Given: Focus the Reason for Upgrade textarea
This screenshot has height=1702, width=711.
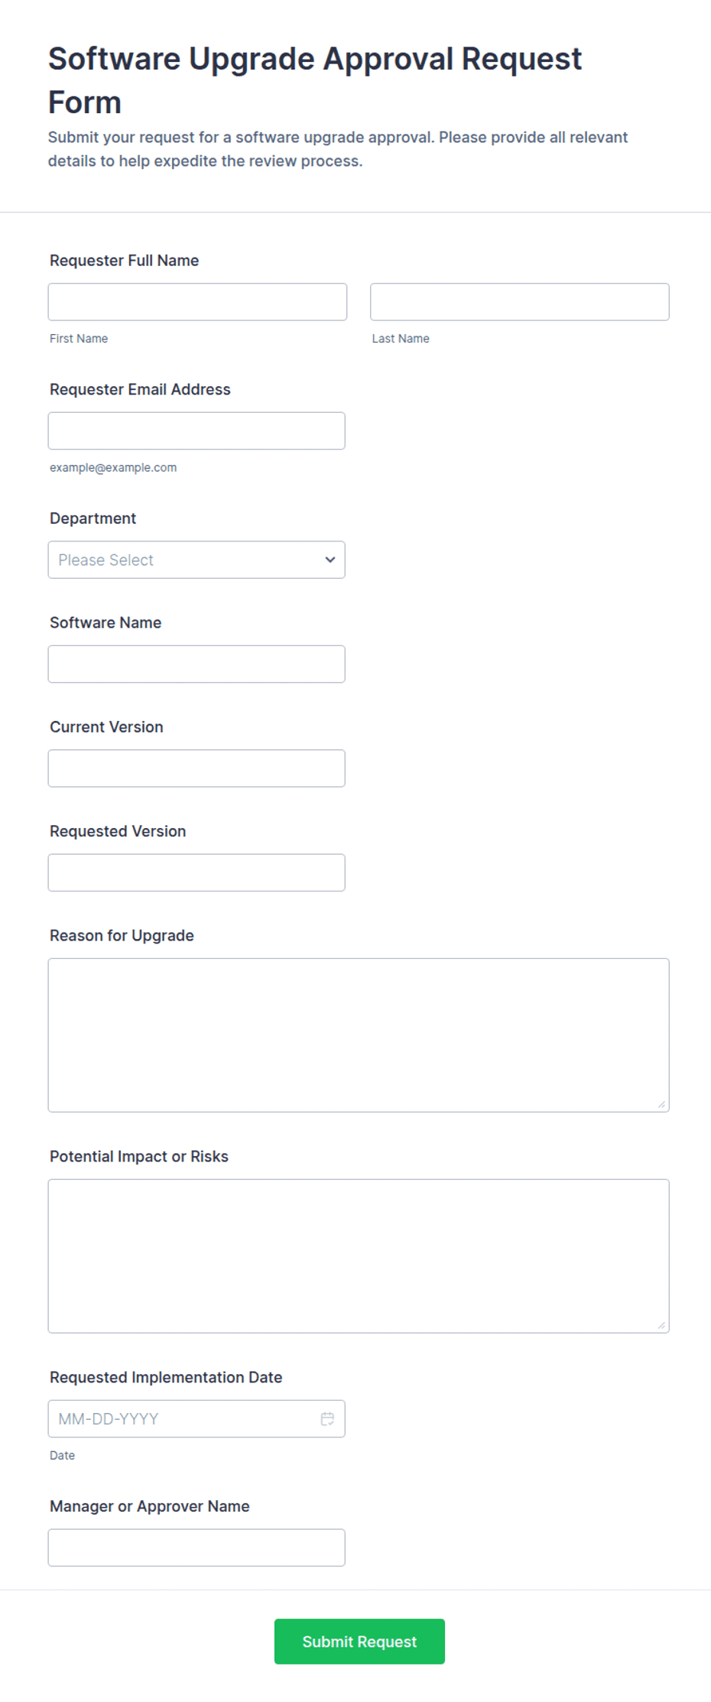Looking at the screenshot, I should pyautogui.click(x=359, y=1035).
